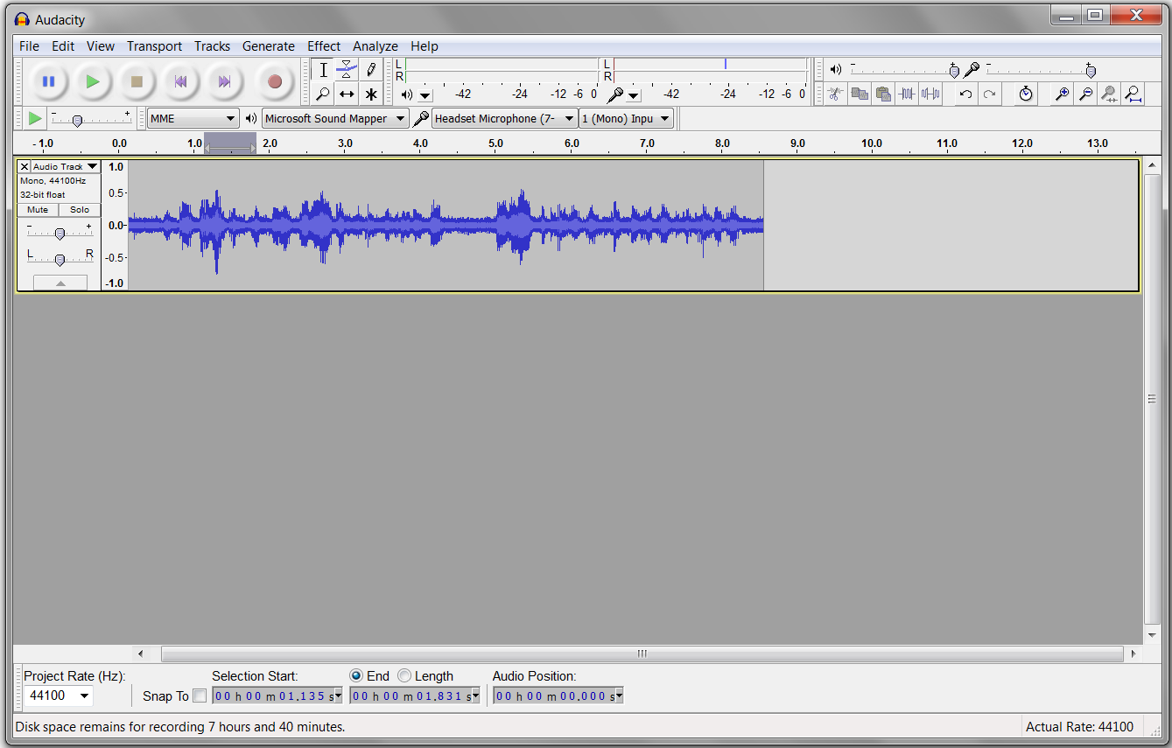Open the output meter options dropdown arrow
The width and height of the screenshot is (1172, 748).
[425, 95]
